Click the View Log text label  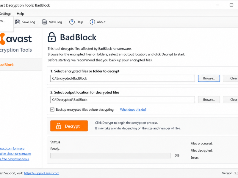pyautogui.click(x=55, y=22)
